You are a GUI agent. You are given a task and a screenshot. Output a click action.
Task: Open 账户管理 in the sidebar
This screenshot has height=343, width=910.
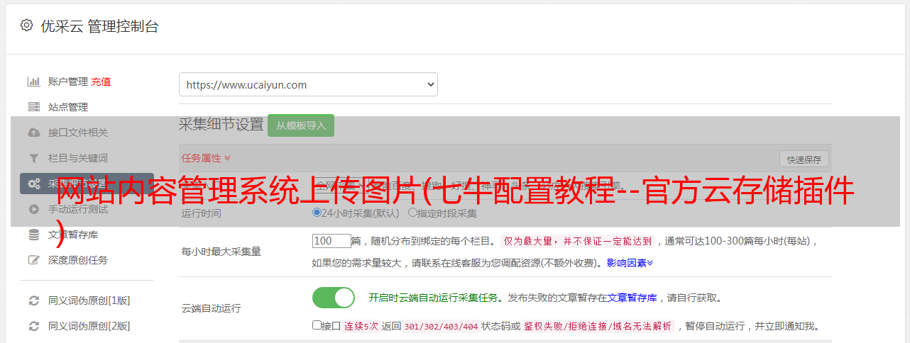(68, 81)
